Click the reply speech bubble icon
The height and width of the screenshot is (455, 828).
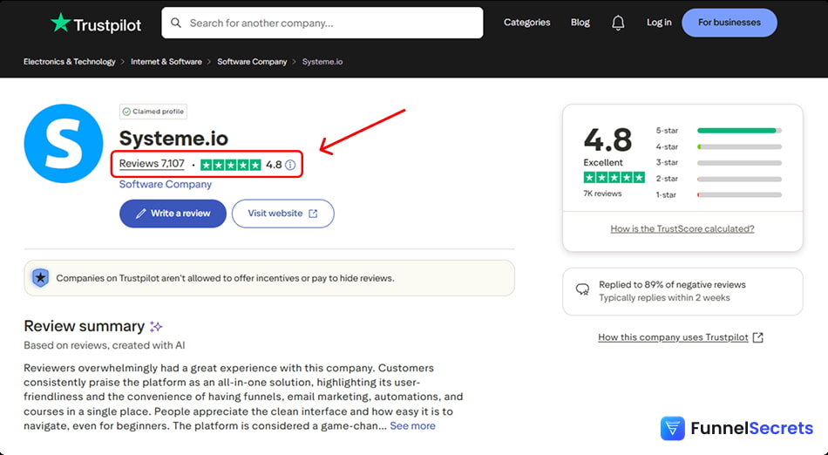point(582,289)
